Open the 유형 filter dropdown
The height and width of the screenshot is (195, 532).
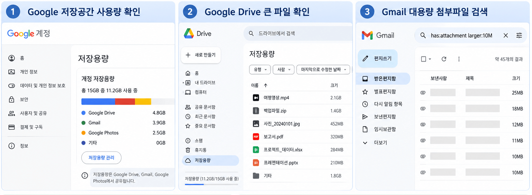pos(260,69)
